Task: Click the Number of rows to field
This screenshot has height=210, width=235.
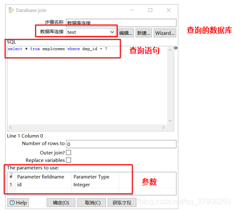Action: pyautogui.click(x=121, y=144)
